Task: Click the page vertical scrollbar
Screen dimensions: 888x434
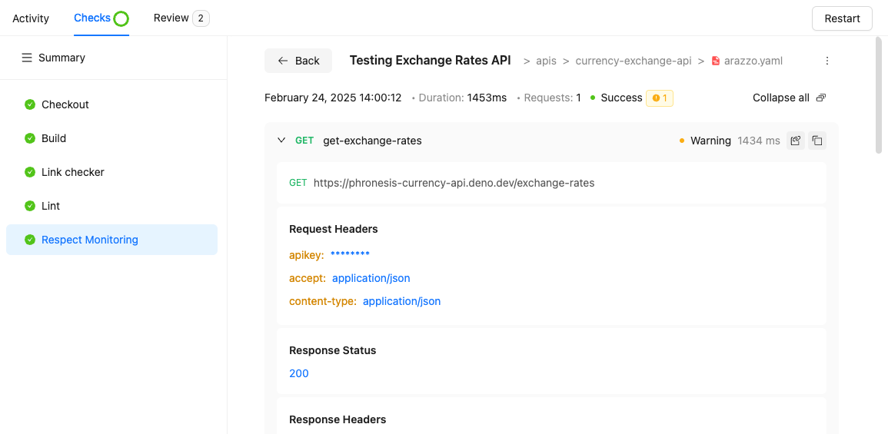Action: click(x=878, y=95)
